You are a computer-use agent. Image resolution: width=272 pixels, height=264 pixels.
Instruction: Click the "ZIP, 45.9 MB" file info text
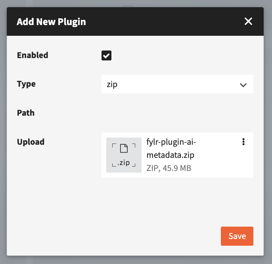169,168
